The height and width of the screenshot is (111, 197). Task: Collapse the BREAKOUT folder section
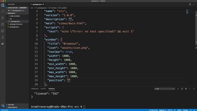(x=7, y=13)
